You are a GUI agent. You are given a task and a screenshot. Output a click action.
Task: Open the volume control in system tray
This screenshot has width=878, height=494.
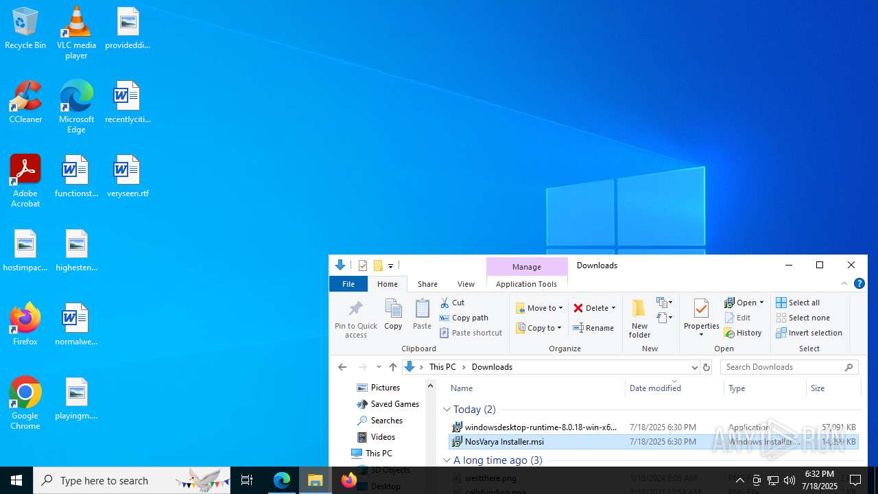coord(790,480)
